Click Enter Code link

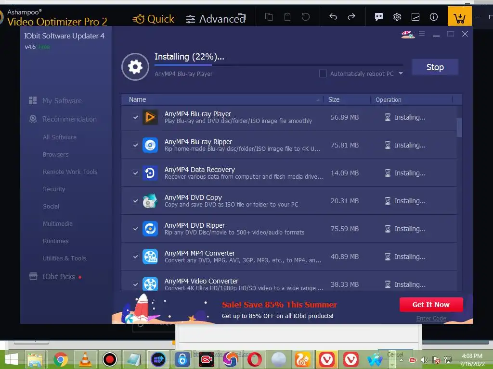(x=431, y=318)
